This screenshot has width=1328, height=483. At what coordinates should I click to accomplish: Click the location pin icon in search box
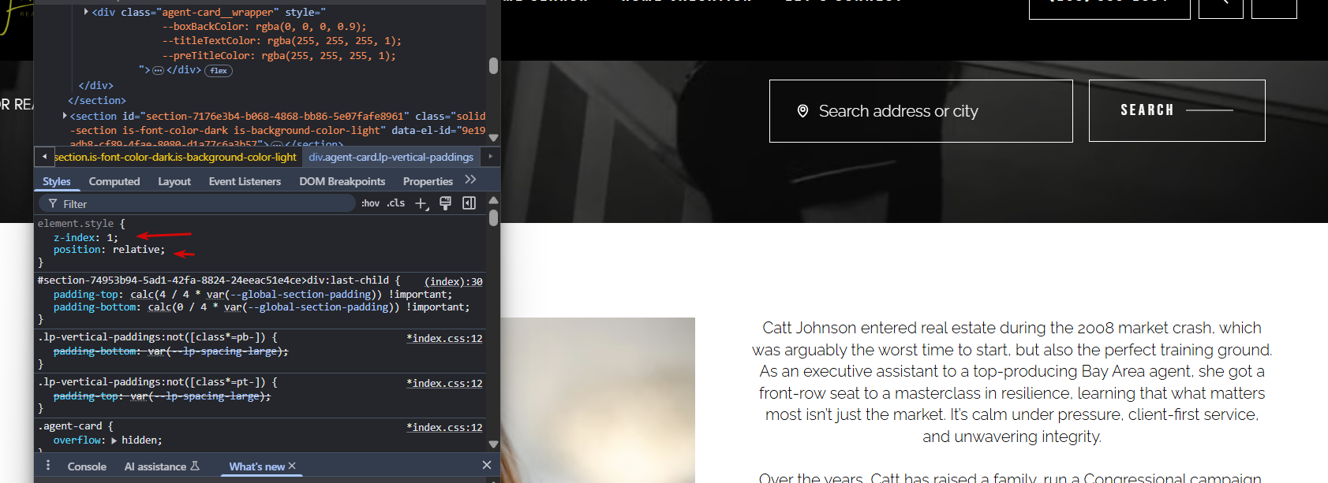(x=802, y=111)
